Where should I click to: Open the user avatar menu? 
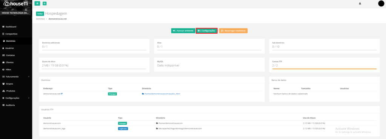pos(381,4)
